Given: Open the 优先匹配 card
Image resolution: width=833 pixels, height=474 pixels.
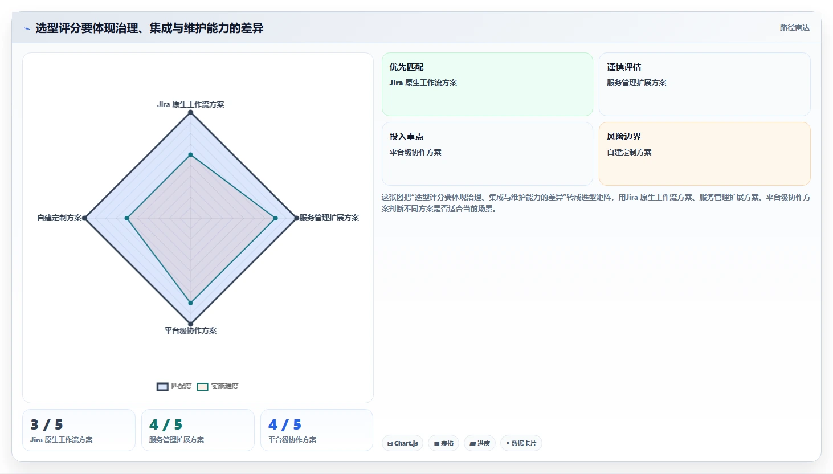Looking at the screenshot, I should coord(487,84).
